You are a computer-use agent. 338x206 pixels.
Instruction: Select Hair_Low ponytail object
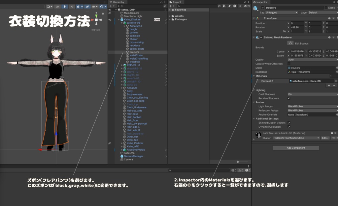(137, 124)
